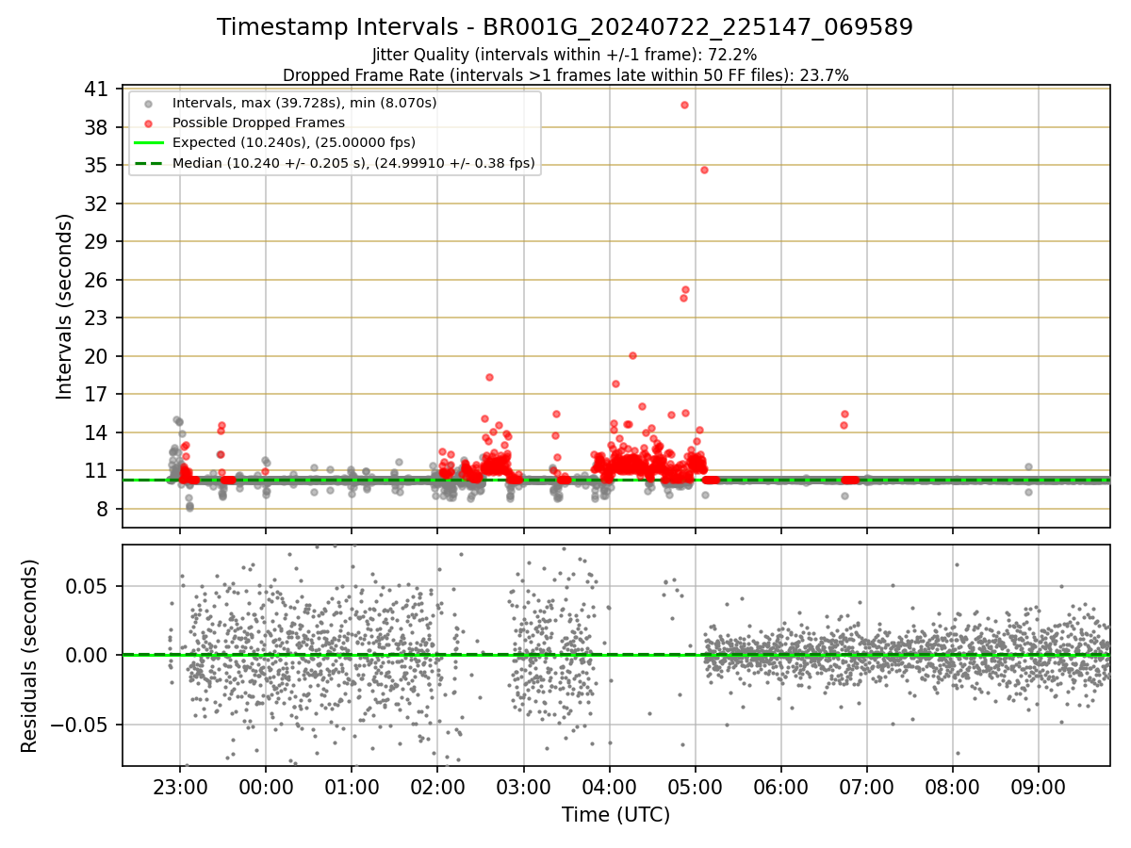This screenshot has height=848, width=1131.
Task: Click the x-axis tick label '04:00'
Action: click(x=609, y=786)
